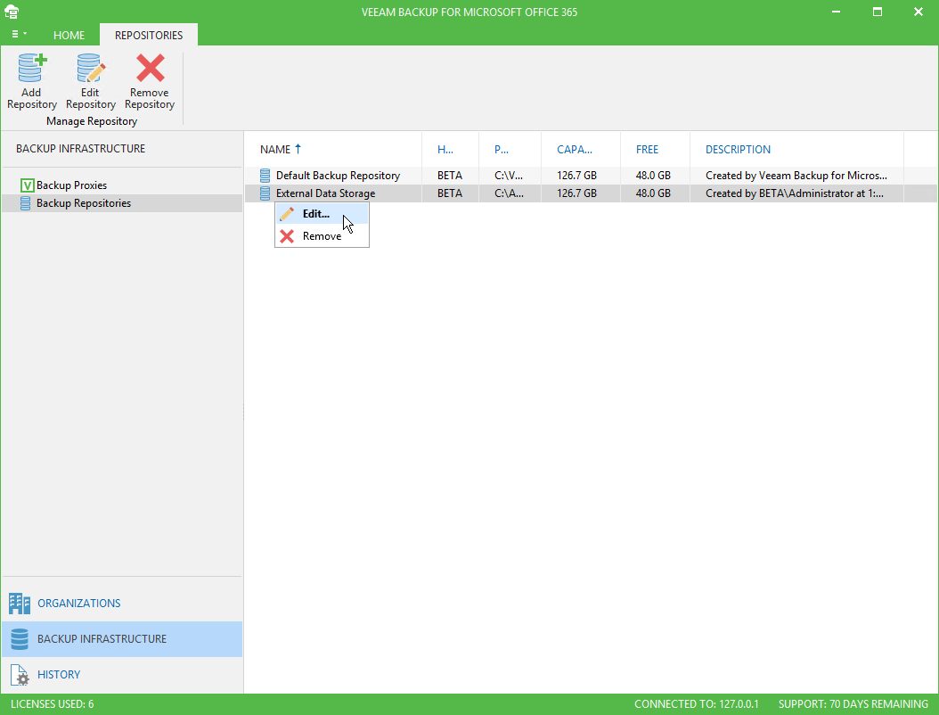Screen dimensions: 939x715
Task: Minimize the Veeam window
Action: (x=836, y=12)
